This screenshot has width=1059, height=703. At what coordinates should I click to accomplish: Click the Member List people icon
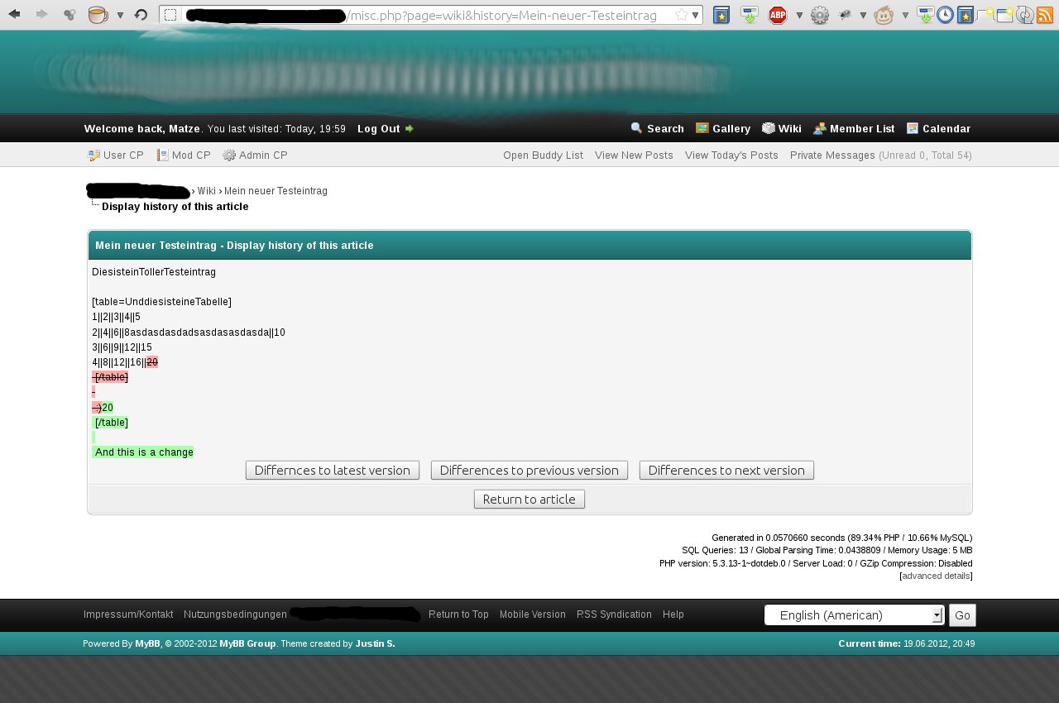click(819, 128)
